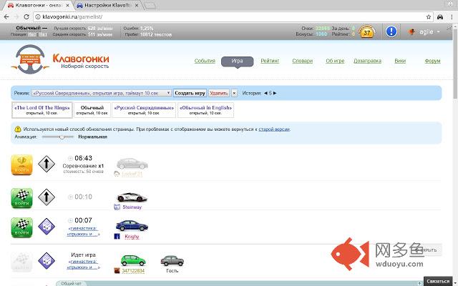458x286 pixels.
Task: Join Steinway's race with green flag button
Action: [22, 198]
